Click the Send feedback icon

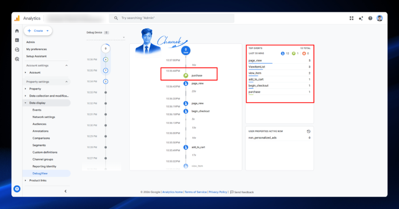coord(232,192)
